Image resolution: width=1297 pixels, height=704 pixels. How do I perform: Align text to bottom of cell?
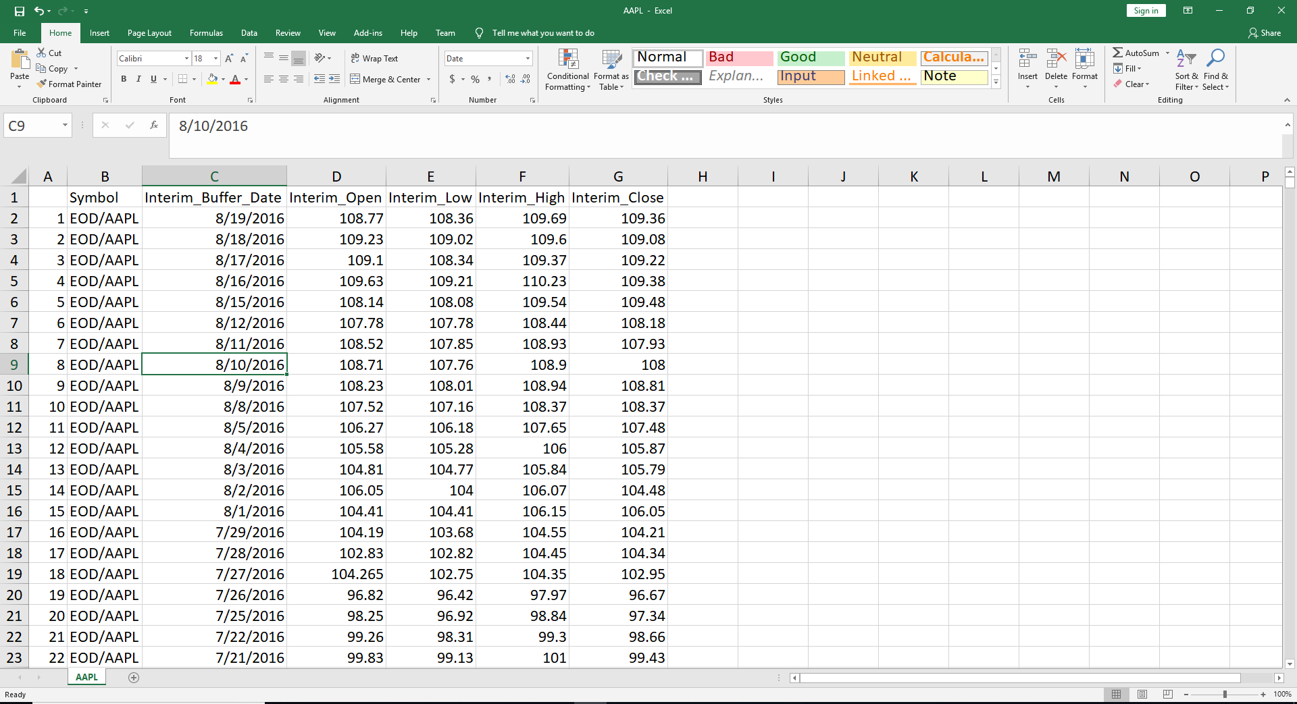tap(299, 59)
